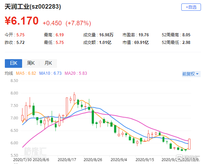Click 最高 value 6.19
The image size is (202, 164).
[x=60, y=35]
